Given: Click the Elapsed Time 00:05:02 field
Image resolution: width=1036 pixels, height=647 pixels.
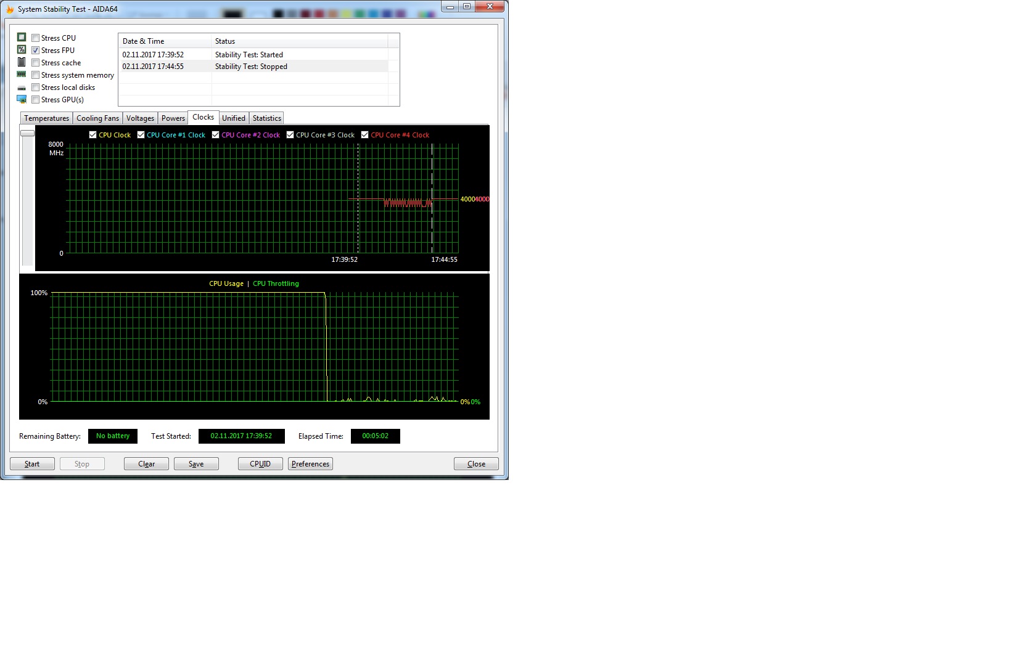Looking at the screenshot, I should 376,436.
